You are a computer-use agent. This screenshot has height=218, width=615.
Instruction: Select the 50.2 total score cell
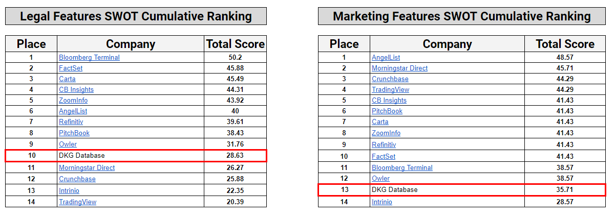[x=235, y=58]
